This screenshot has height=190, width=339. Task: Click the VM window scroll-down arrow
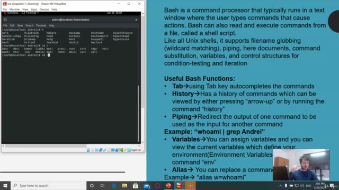142,142
